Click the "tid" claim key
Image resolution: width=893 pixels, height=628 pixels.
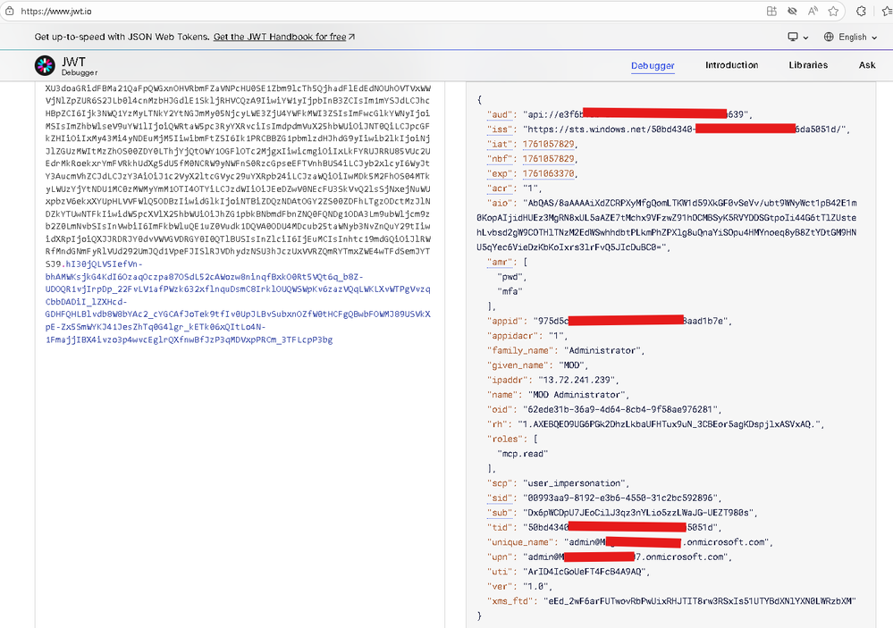pyautogui.click(x=500, y=528)
